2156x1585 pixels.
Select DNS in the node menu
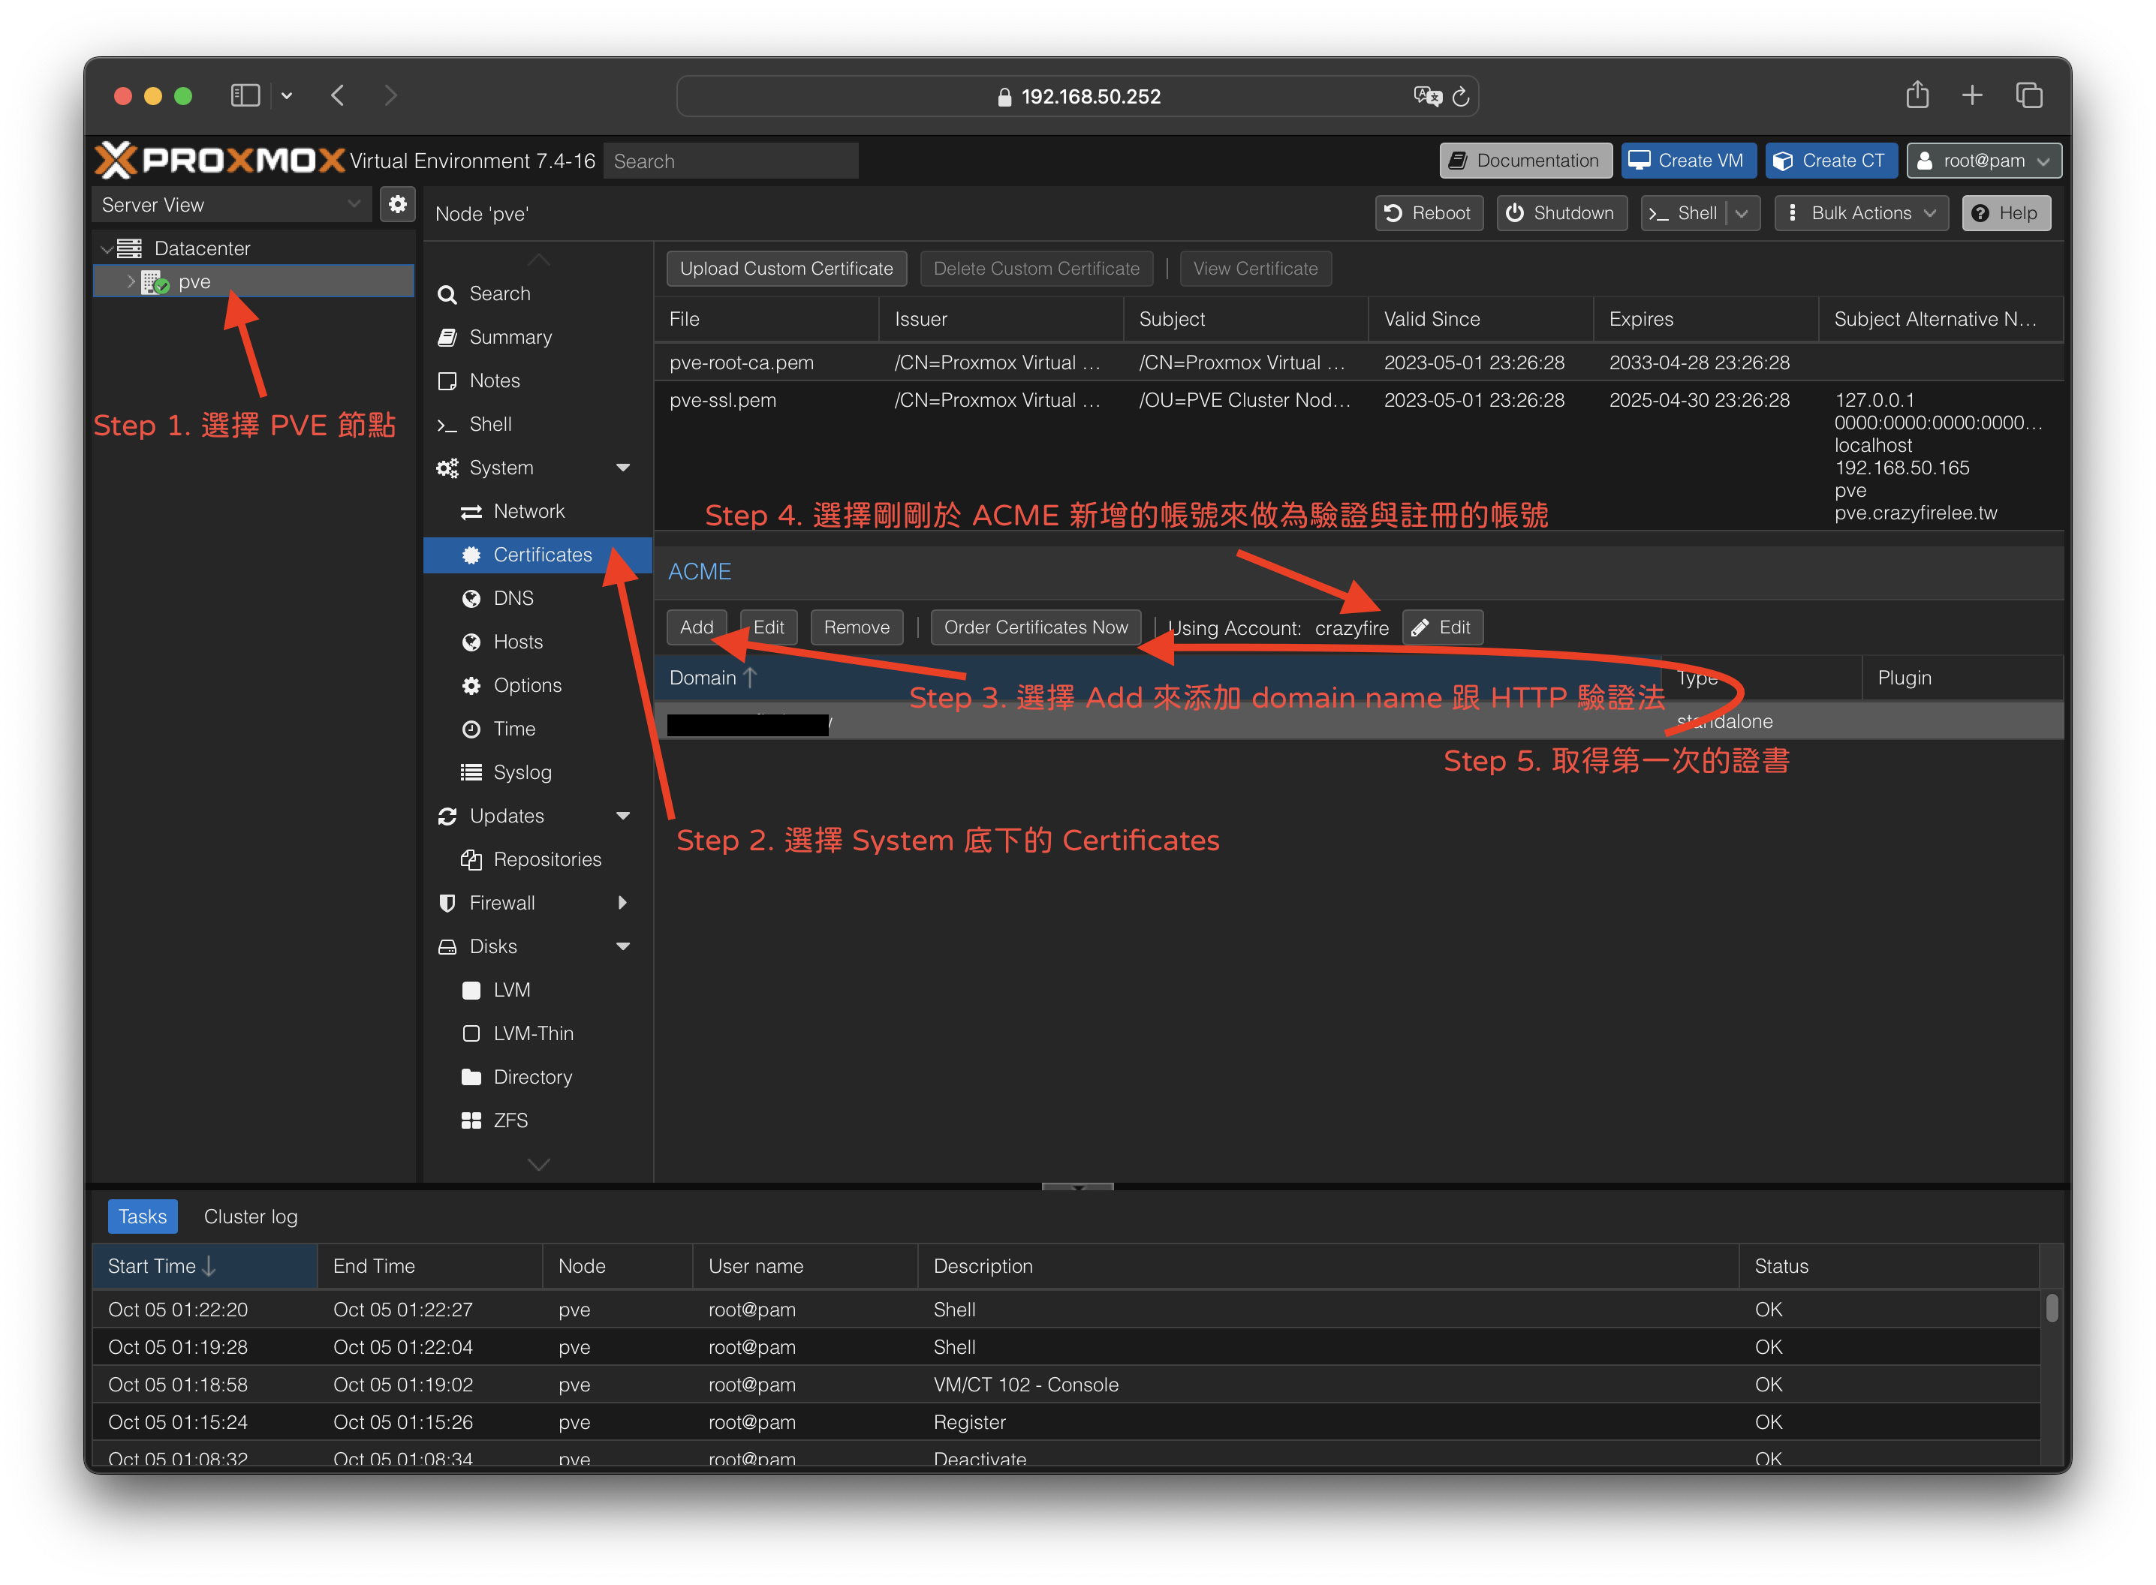click(x=513, y=599)
